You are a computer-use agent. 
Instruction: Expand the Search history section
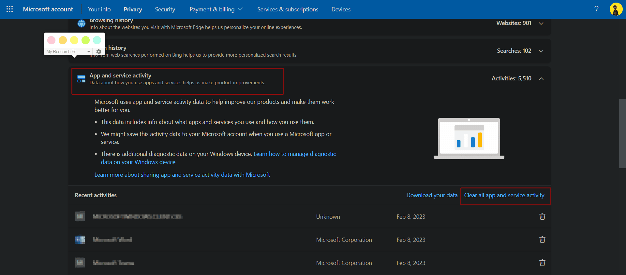tap(541, 51)
